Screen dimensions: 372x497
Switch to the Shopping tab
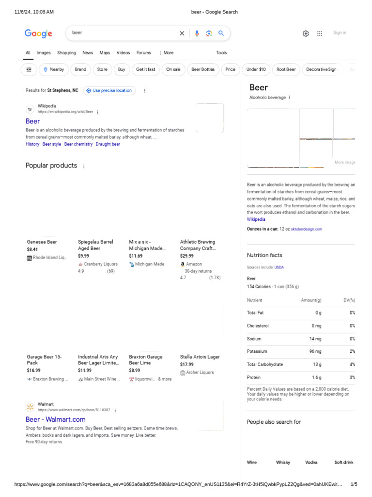coord(66,53)
